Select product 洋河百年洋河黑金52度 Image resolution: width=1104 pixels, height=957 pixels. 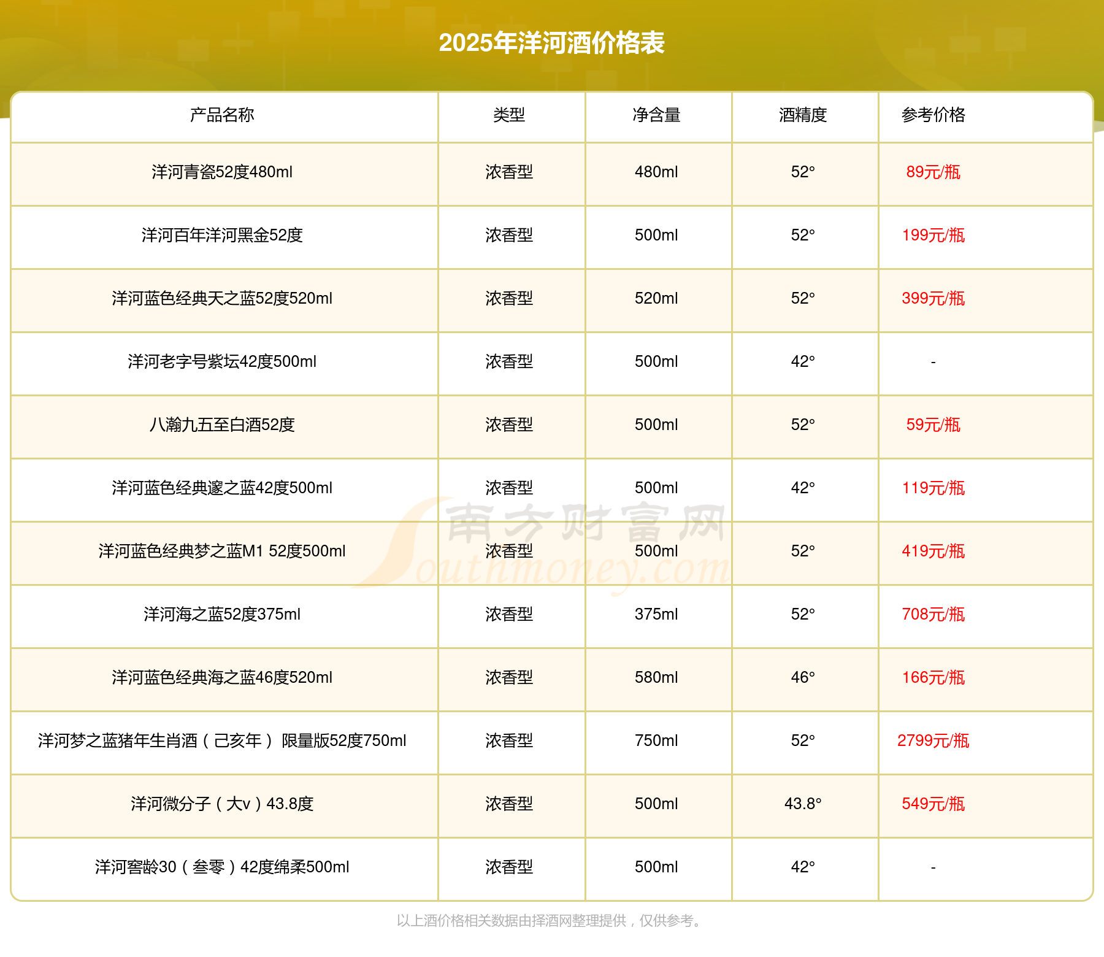[x=222, y=235]
